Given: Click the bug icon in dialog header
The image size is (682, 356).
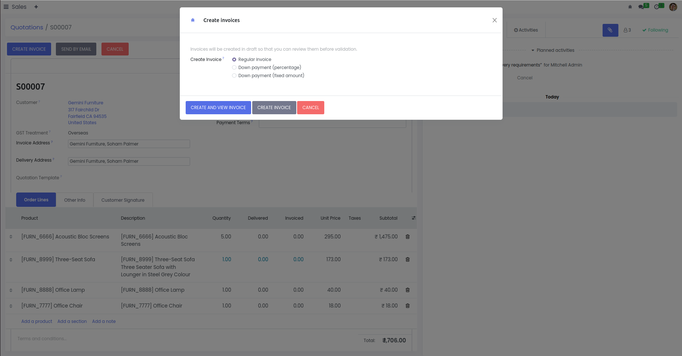Looking at the screenshot, I should 193,20.
